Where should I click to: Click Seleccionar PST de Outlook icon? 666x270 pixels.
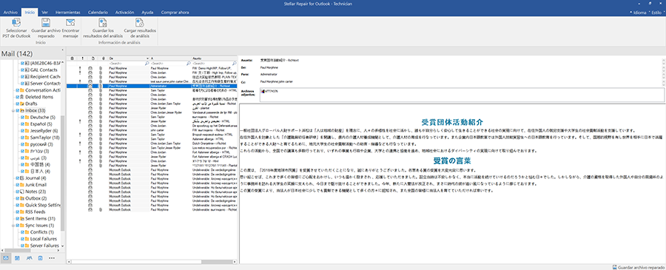[x=16, y=23]
